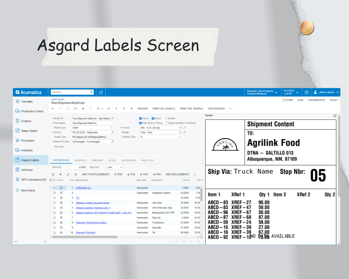
Task: Click Print PDF Sample
Action: 191,108
